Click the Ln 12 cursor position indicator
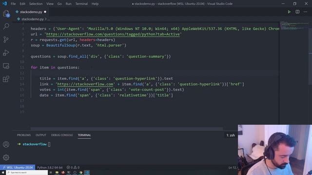312x175 pixels. (x=233, y=168)
